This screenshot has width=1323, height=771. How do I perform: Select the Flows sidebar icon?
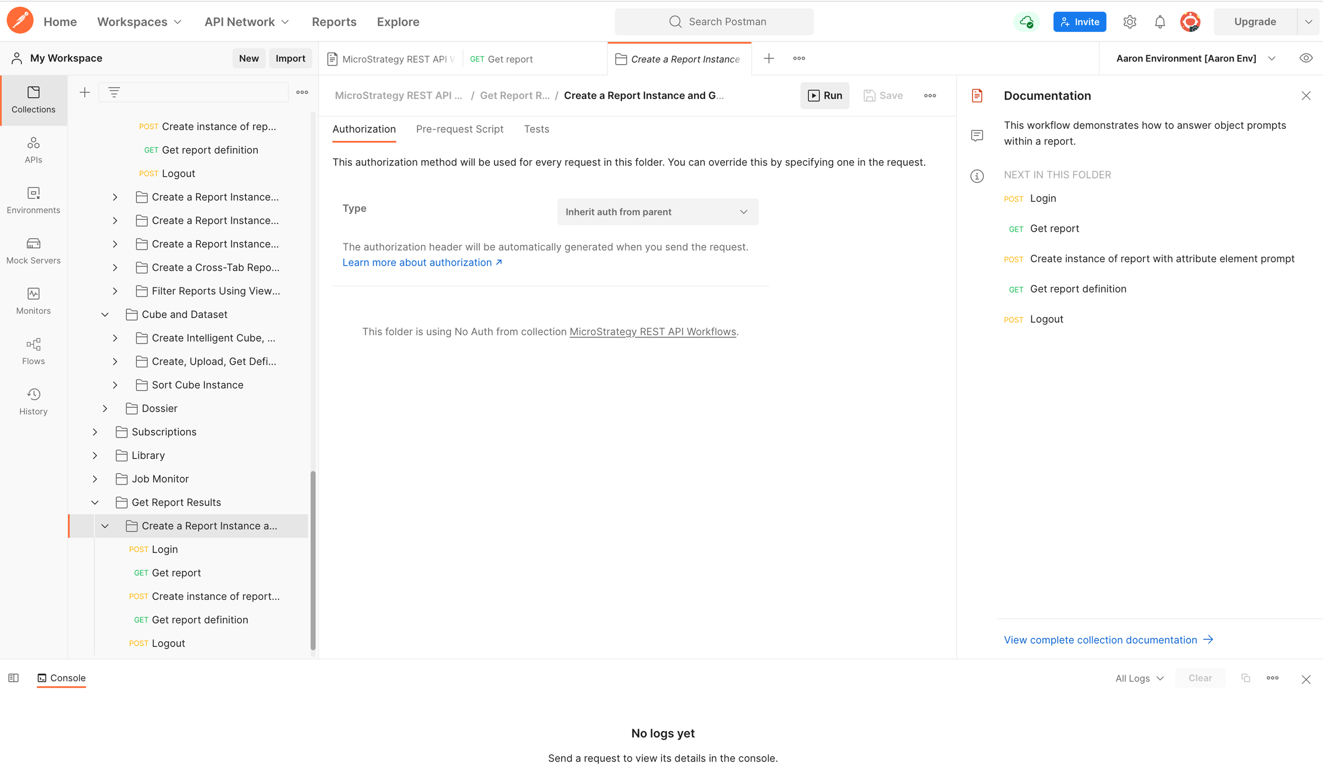pyautogui.click(x=33, y=350)
